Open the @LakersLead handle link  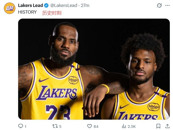[64, 5]
